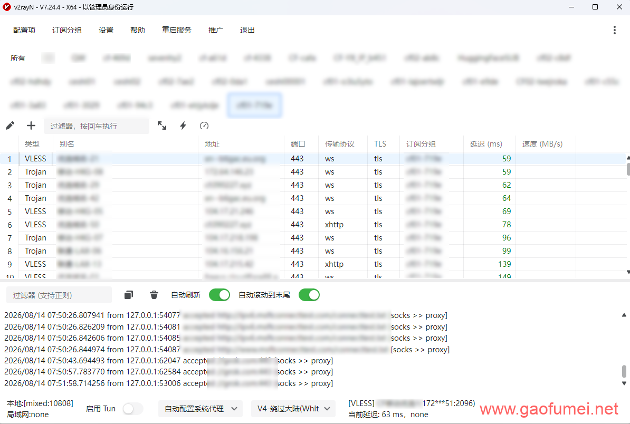Click log line timestamped 07:50:26.807941
The height and width of the screenshot is (424, 630).
(226, 315)
